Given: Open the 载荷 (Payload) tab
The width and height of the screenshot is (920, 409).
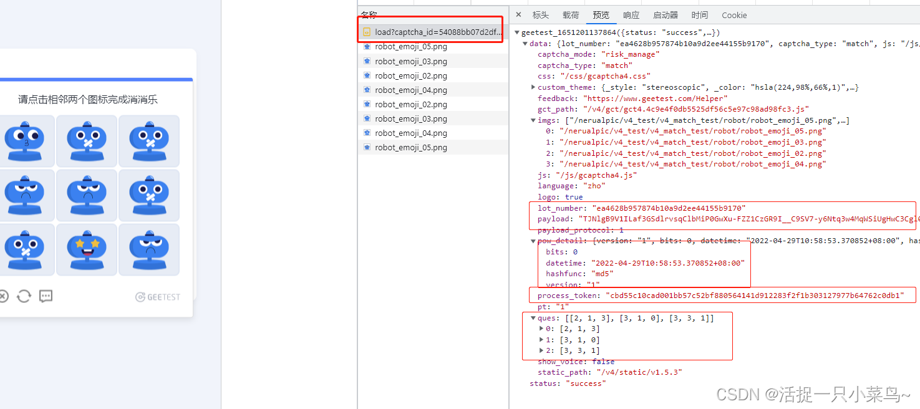Looking at the screenshot, I should tap(571, 15).
